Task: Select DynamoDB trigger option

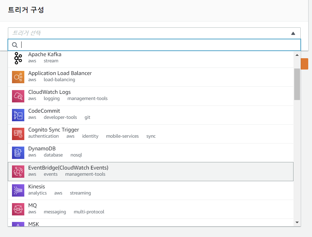Action: click(x=151, y=153)
